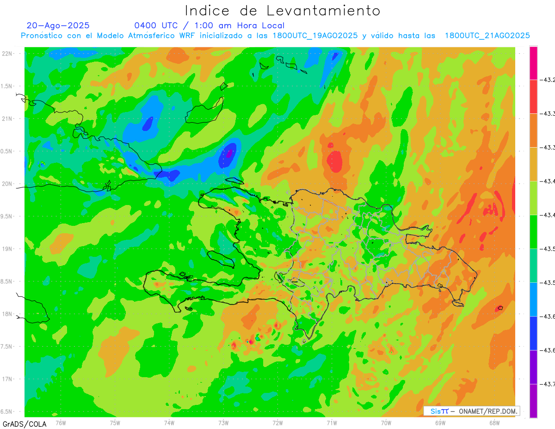
Task: Click the '-43.7' color bar value
Action: [x=548, y=384]
